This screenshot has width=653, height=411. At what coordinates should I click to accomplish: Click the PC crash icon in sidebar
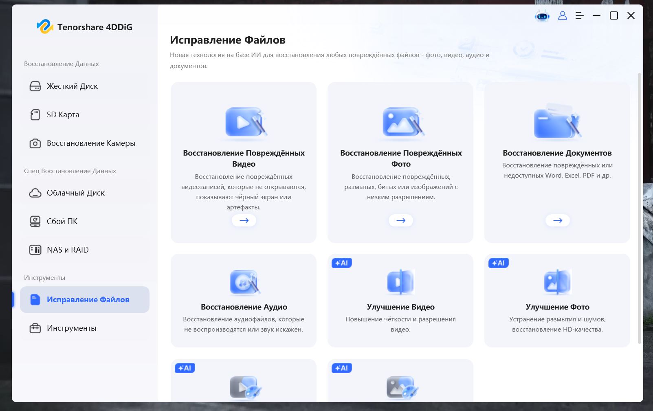(x=35, y=222)
